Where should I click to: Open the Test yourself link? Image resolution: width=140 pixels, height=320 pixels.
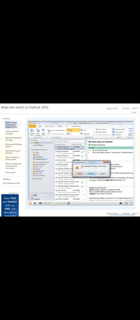10,172
